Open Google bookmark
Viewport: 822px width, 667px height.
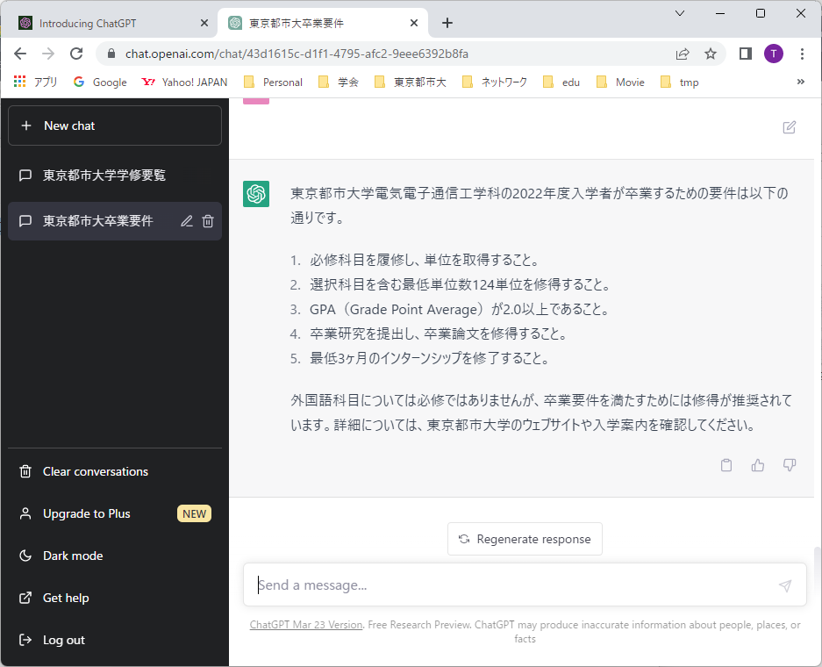(x=100, y=82)
